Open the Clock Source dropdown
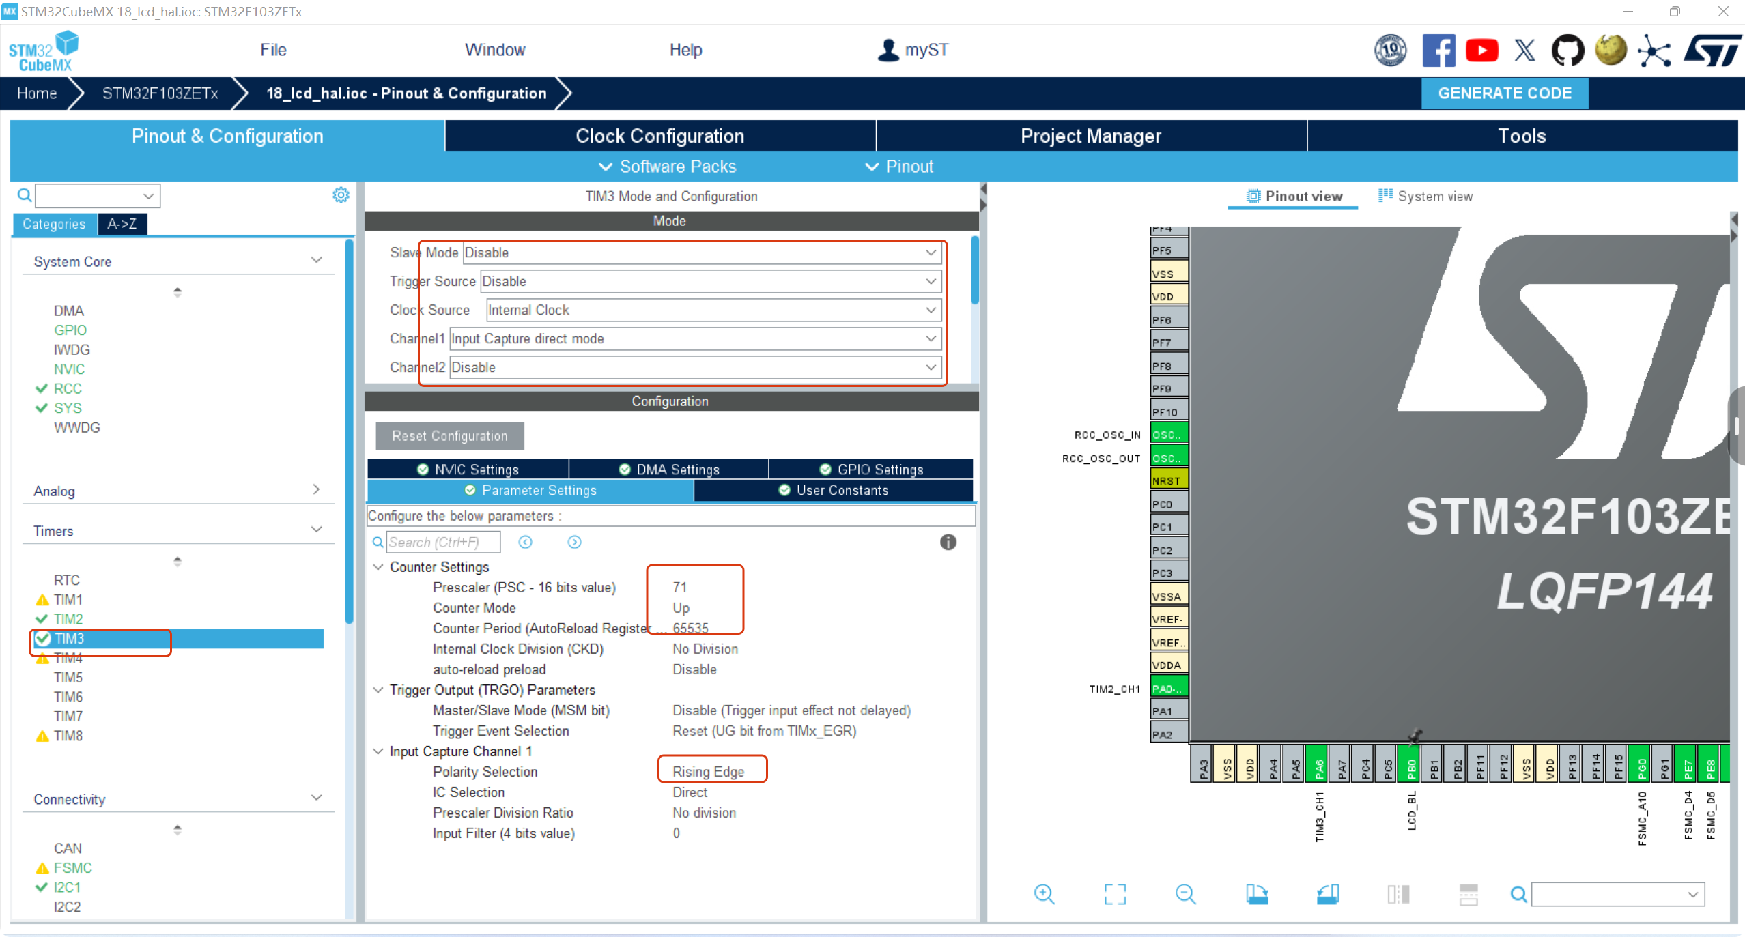Screen dimensions: 1745x937 (713, 310)
